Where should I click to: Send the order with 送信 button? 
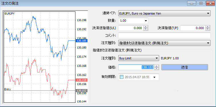tap(185, 67)
